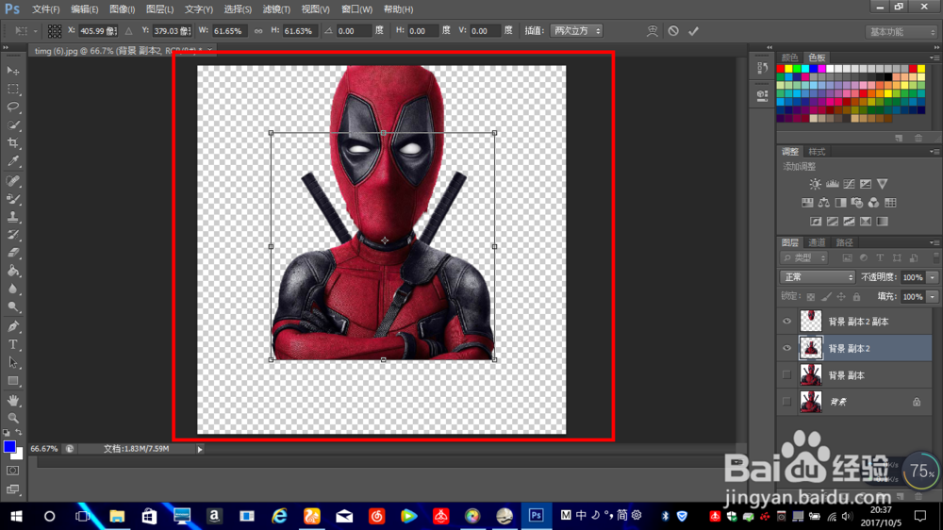Screen dimensions: 943x530
Task: Switch to the 样式 tab
Action: click(817, 152)
